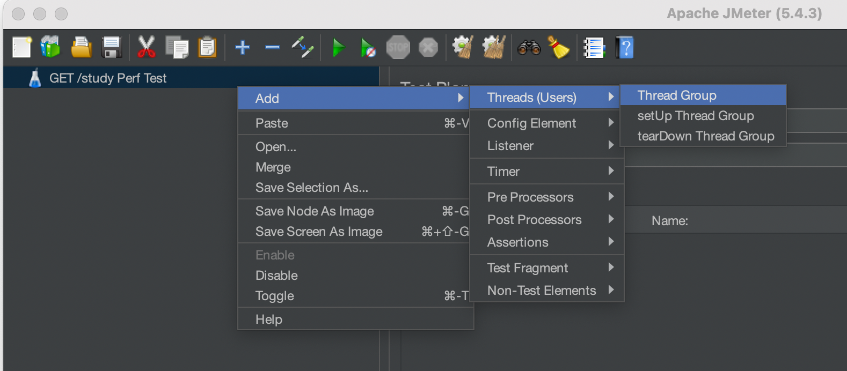847x371 pixels.
Task: Click the Open file folder icon
Action: [81, 47]
